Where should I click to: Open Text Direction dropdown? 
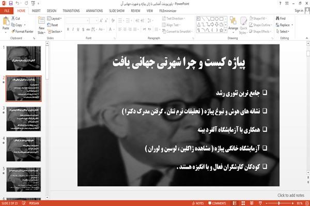click(174, 19)
